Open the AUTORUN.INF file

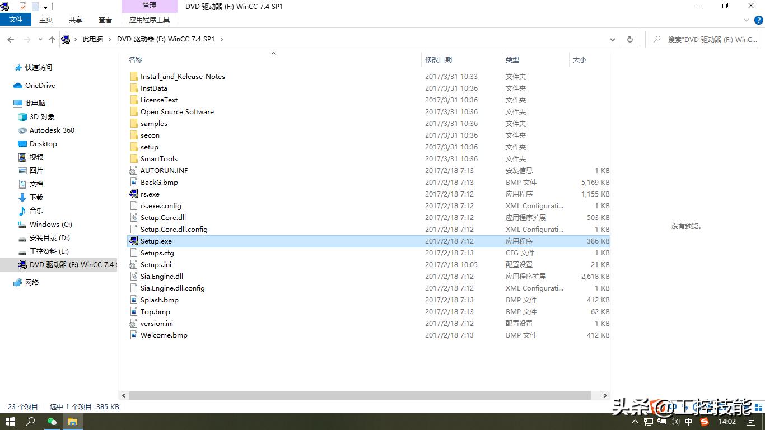[x=163, y=170]
